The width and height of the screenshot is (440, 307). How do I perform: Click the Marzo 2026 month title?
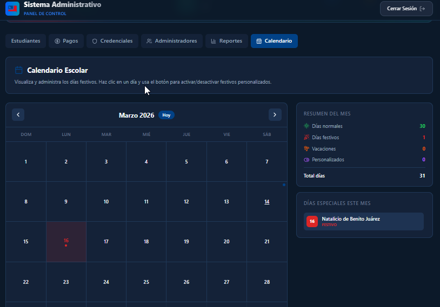click(x=137, y=115)
